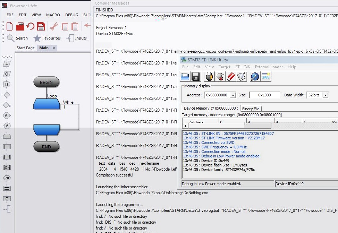Screen dimensions: 338x233
Task: Close the Main flowchart tab
Action: [54, 48]
